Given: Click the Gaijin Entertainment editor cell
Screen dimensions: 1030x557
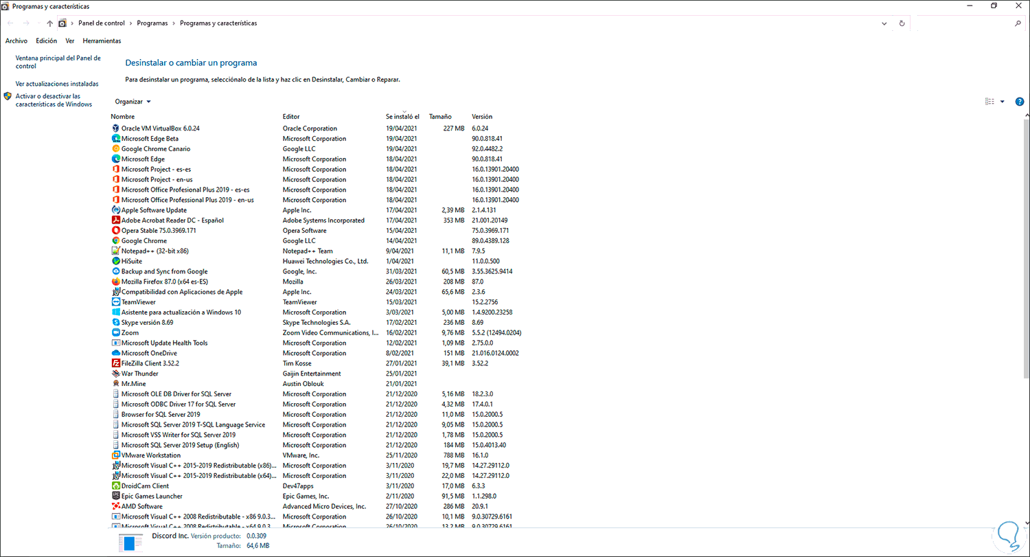Looking at the screenshot, I should coord(312,374).
